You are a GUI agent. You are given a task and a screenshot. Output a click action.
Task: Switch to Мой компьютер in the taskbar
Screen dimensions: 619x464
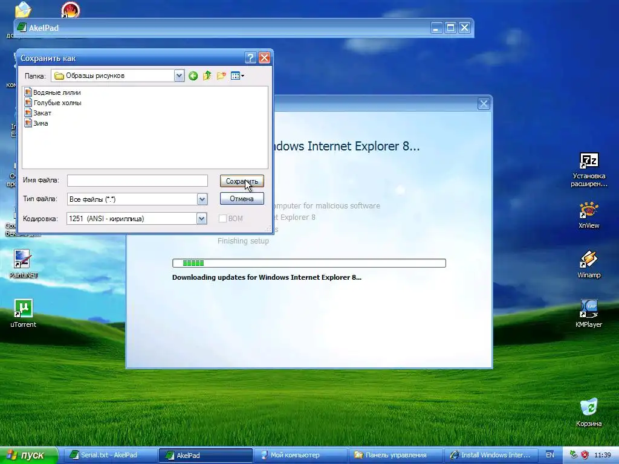tap(300, 455)
